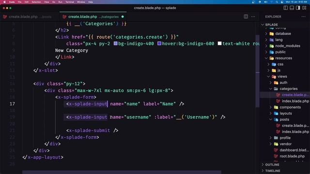Toggle secondary sidebar layout icon
The height and width of the screenshot is (174, 310).
click(x=298, y=8)
